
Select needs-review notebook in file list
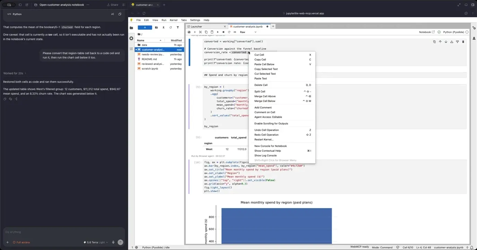159,54
